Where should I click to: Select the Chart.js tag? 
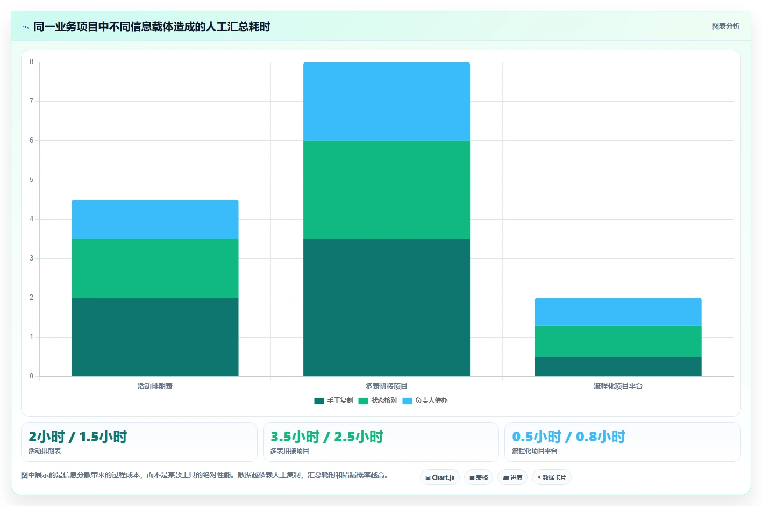(x=440, y=477)
